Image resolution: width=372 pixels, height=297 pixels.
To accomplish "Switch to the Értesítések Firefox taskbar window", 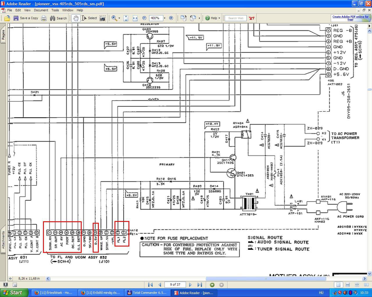I will tap(54, 293).
